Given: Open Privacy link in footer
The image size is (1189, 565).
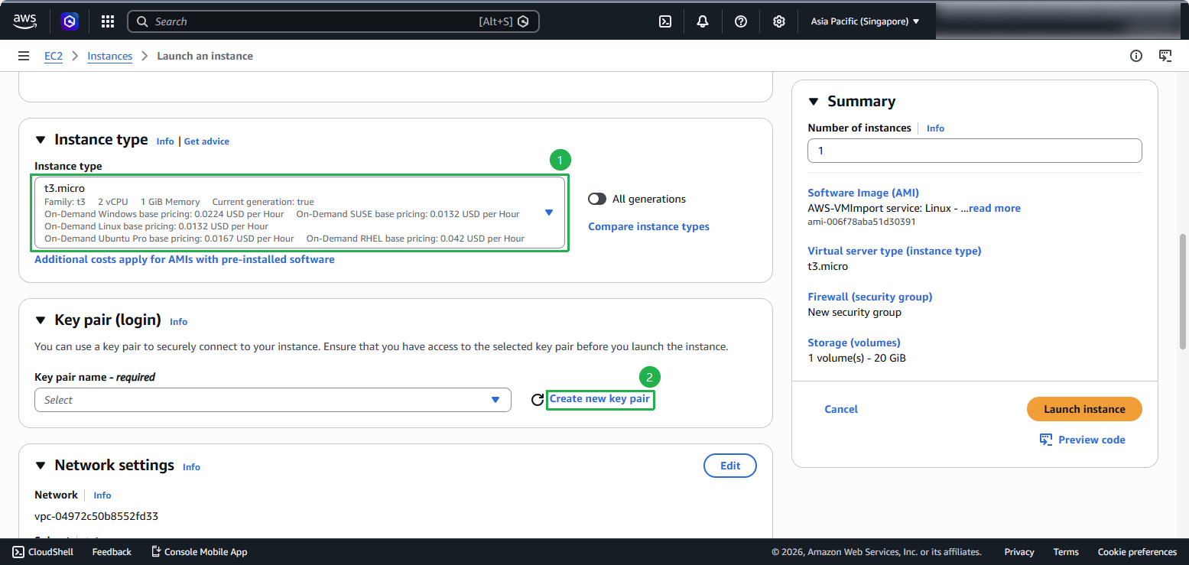Looking at the screenshot, I should tap(1019, 552).
